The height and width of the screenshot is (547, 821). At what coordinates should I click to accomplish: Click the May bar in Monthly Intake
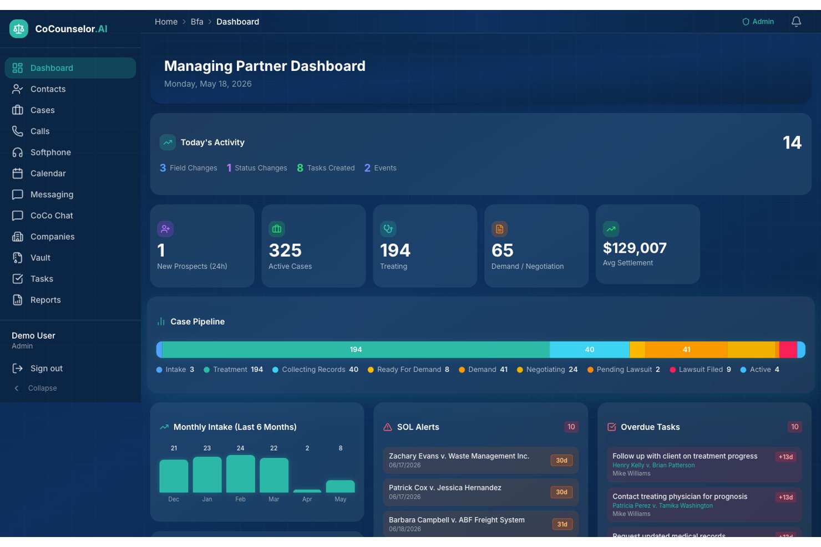(341, 486)
